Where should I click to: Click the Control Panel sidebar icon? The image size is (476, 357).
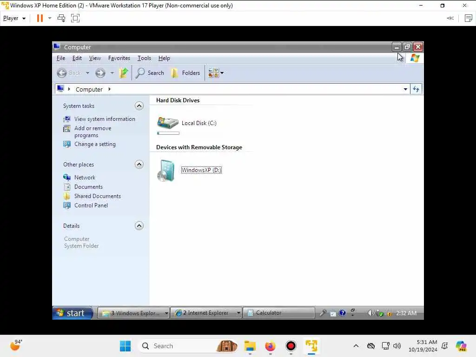tap(67, 205)
